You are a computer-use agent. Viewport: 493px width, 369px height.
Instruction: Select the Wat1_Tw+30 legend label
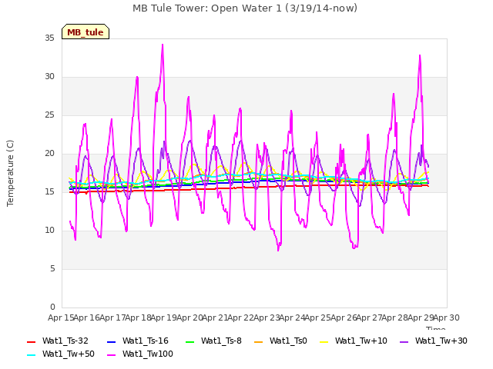click(441, 341)
